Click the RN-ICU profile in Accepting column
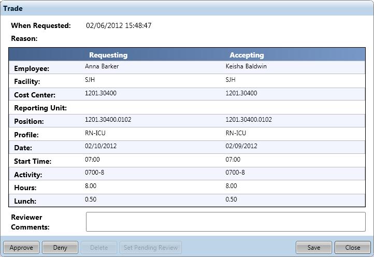374x257 pixels. pos(236,133)
